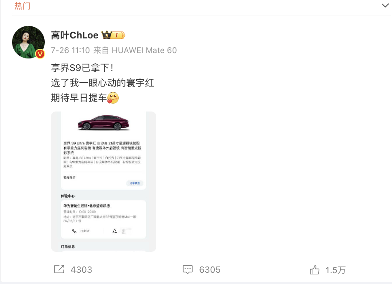Open the attached order screenshot image
This screenshot has height=284, width=392.
coord(104,182)
